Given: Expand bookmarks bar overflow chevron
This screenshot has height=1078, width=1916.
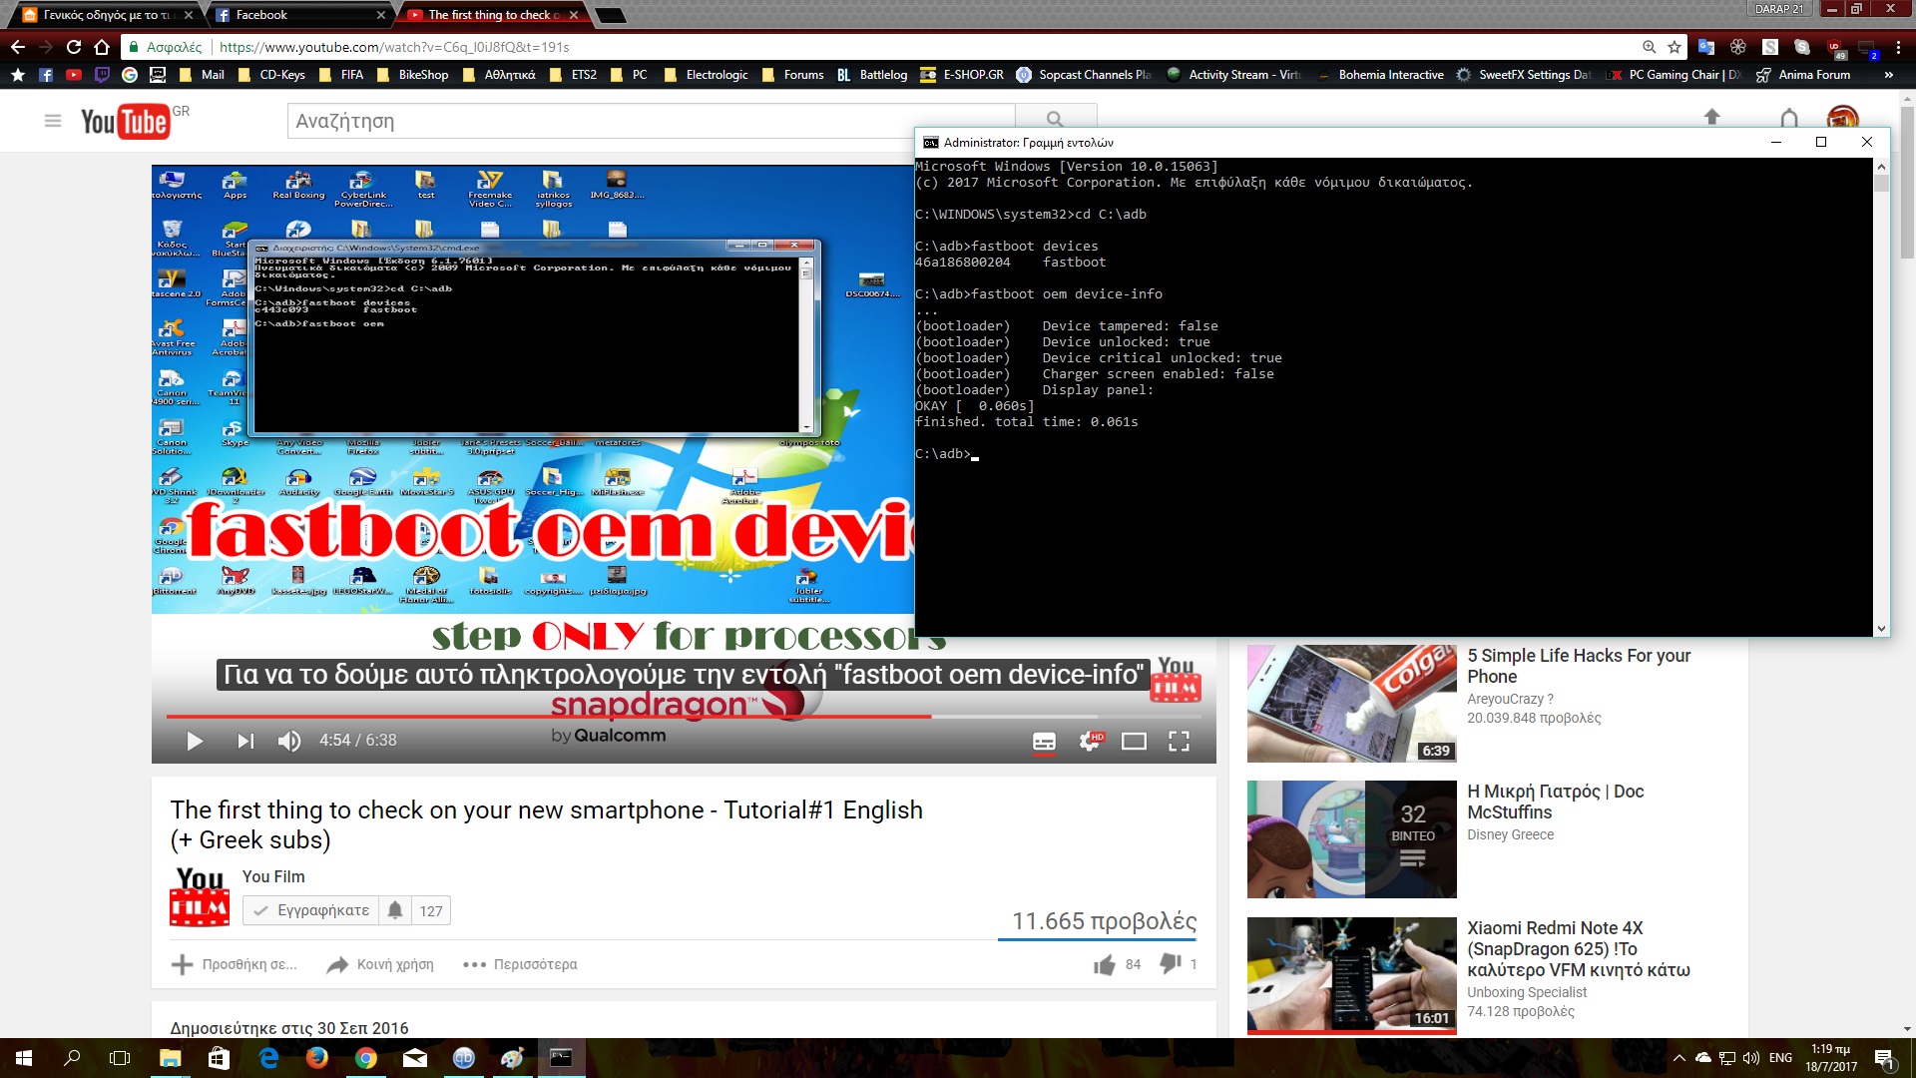Looking at the screenshot, I should click(1888, 75).
